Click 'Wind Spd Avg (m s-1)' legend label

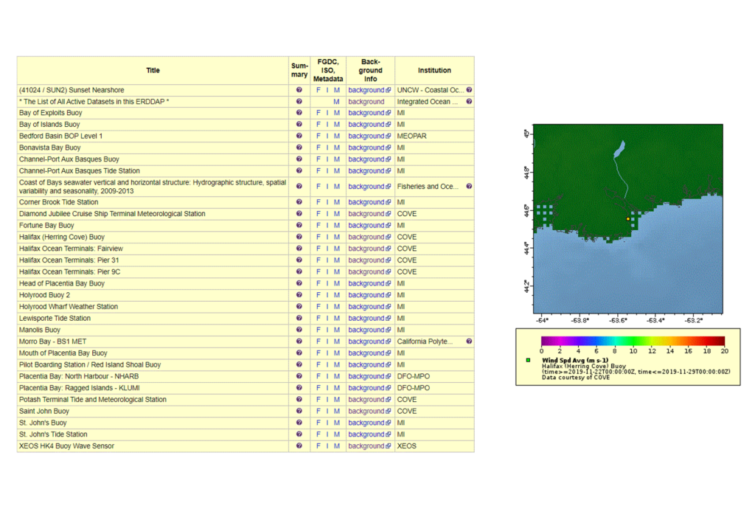(575, 360)
